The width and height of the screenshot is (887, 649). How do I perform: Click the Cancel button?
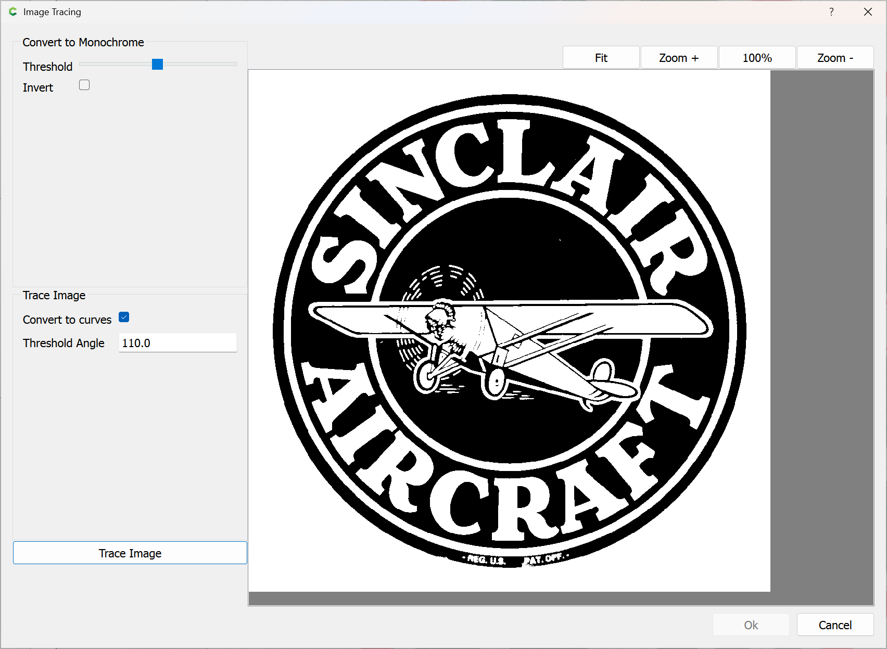pos(835,625)
